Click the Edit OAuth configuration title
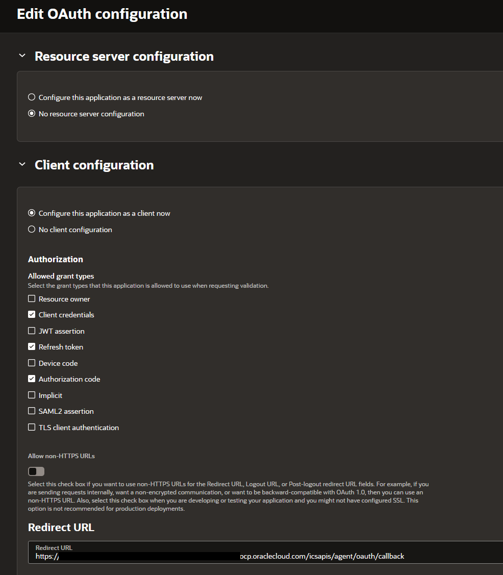The height and width of the screenshot is (575, 503). point(102,14)
